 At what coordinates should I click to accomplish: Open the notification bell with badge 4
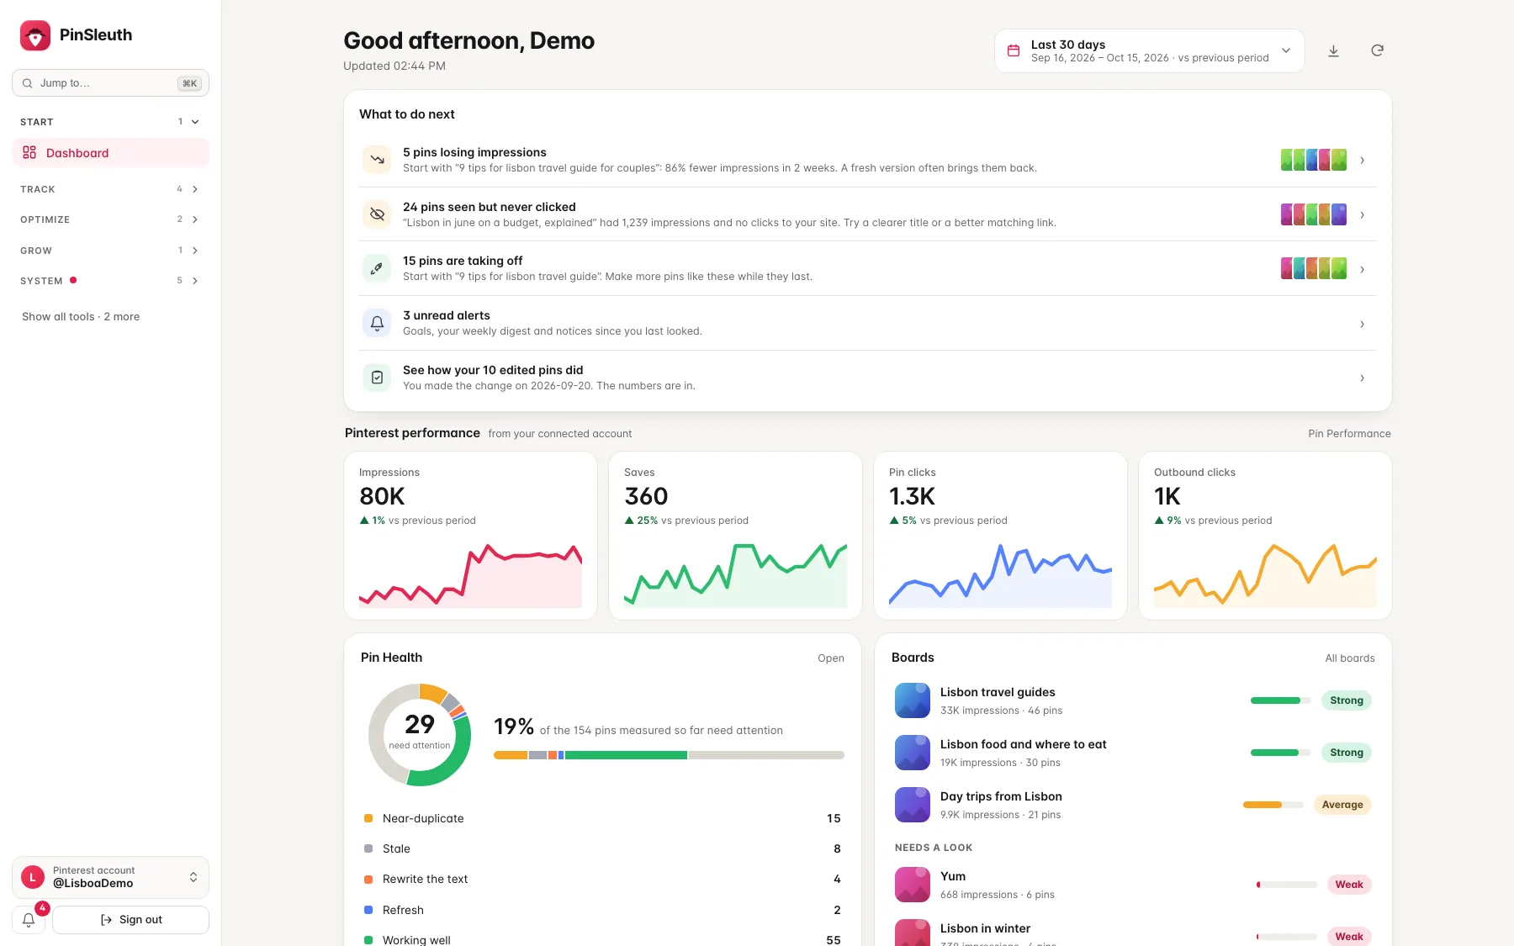coord(29,920)
